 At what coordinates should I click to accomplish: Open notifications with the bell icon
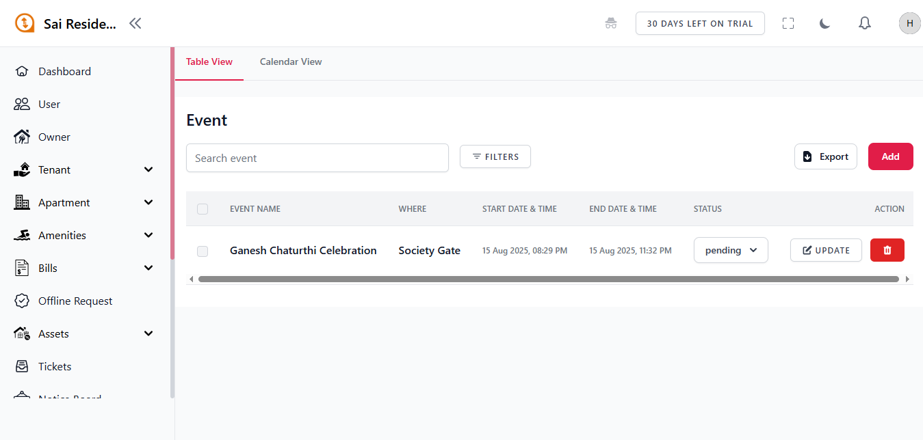click(x=865, y=23)
